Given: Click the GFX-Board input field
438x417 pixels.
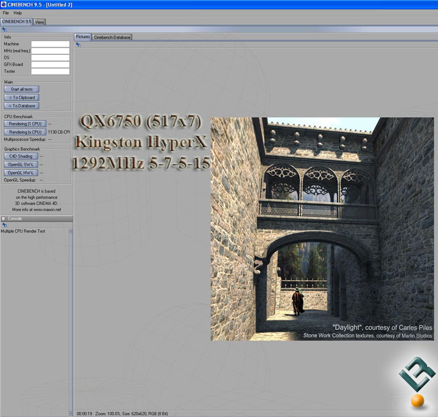Looking at the screenshot, I should coord(50,65).
